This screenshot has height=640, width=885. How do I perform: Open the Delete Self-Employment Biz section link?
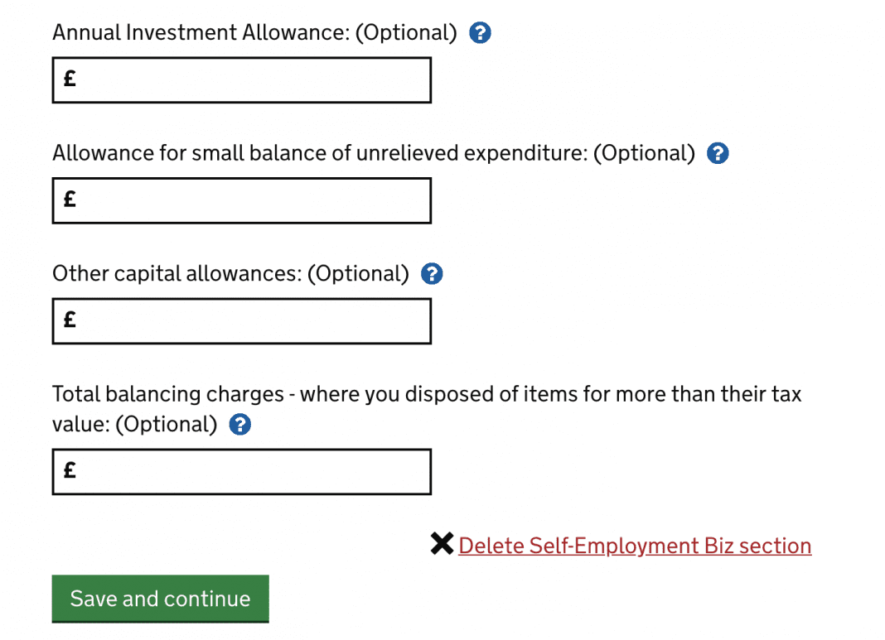point(635,545)
